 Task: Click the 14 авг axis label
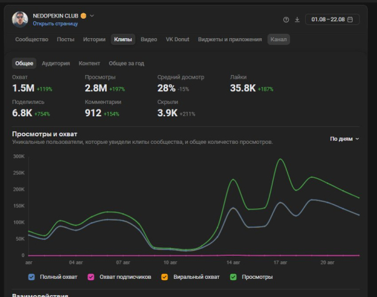coord(233,263)
